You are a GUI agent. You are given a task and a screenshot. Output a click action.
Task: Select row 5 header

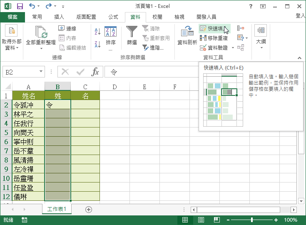click(6, 132)
